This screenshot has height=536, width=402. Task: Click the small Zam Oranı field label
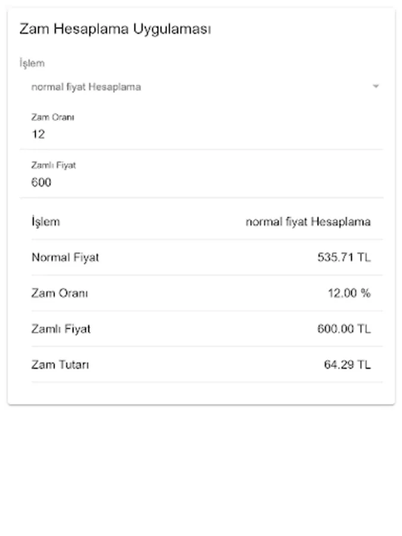pos(52,117)
